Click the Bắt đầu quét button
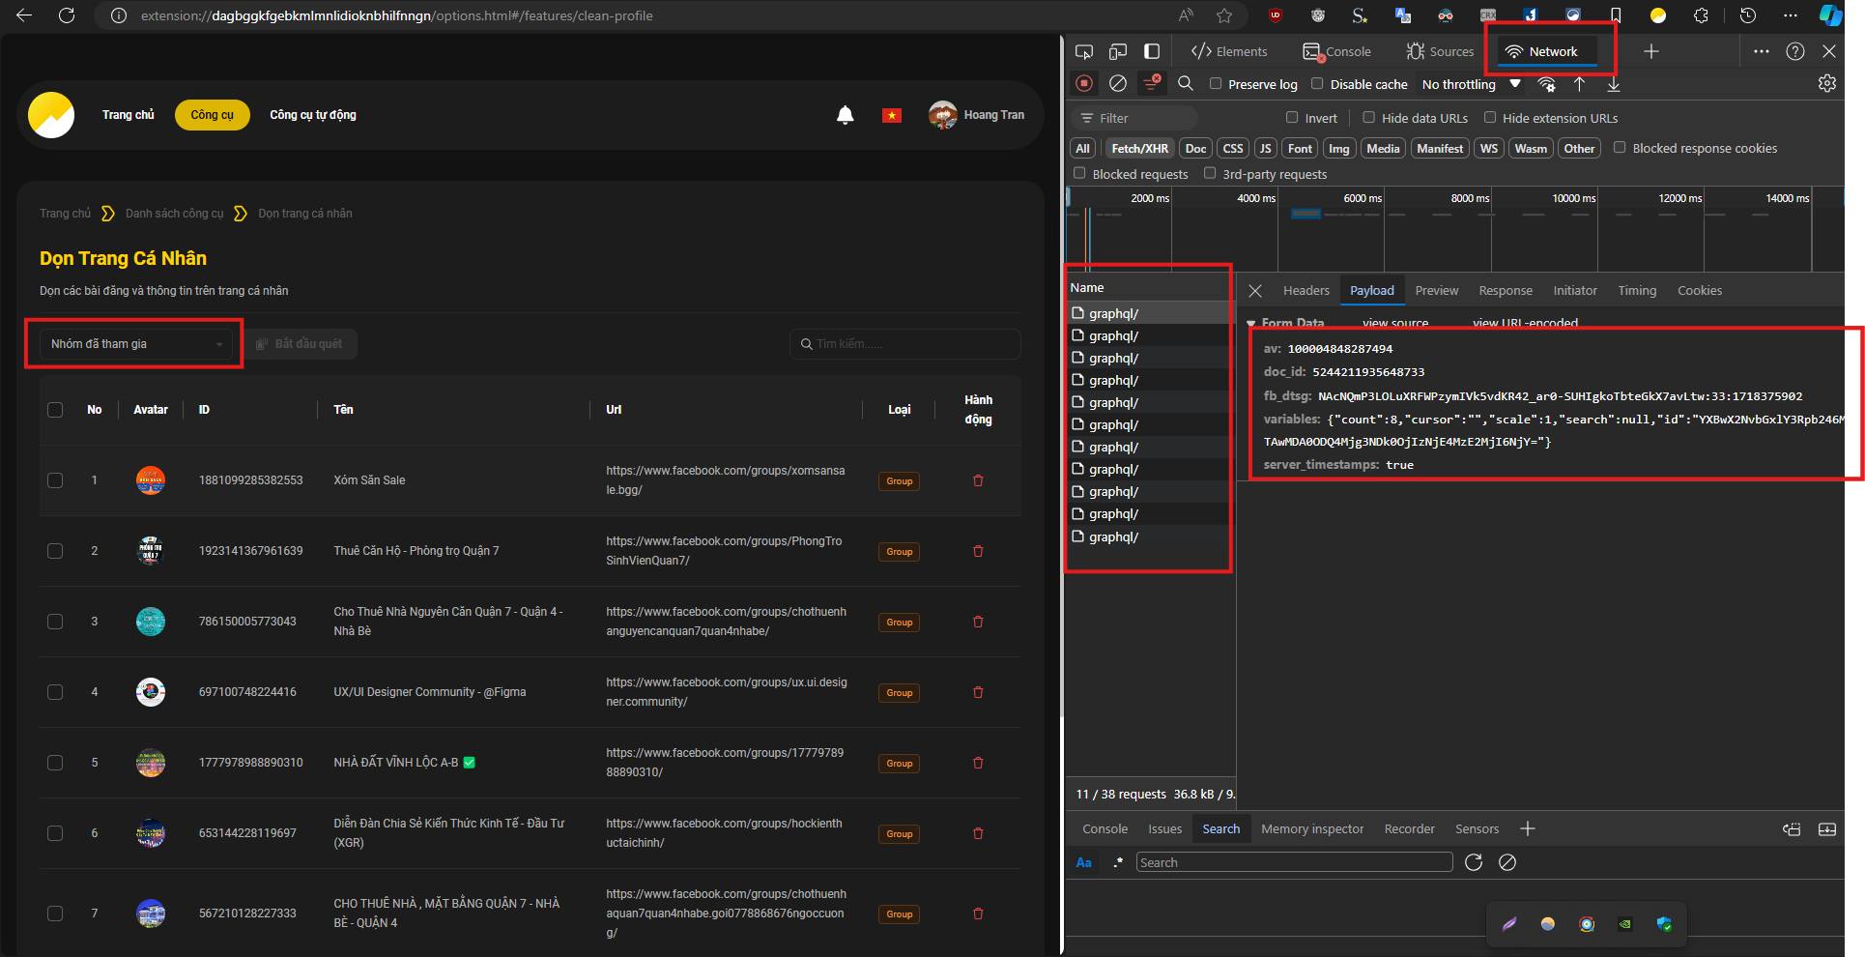 [301, 344]
